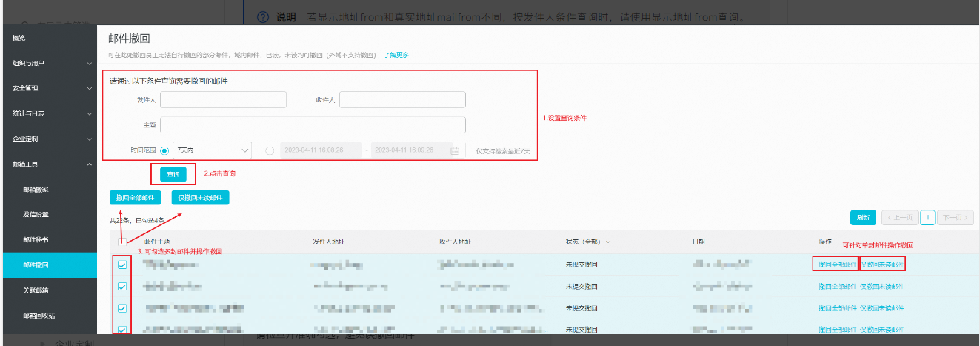Image resolution: width=980 pixels, height=346 pixels.
Task: Expand the 组织与用户 sidebar section
Action: [48, 63]
